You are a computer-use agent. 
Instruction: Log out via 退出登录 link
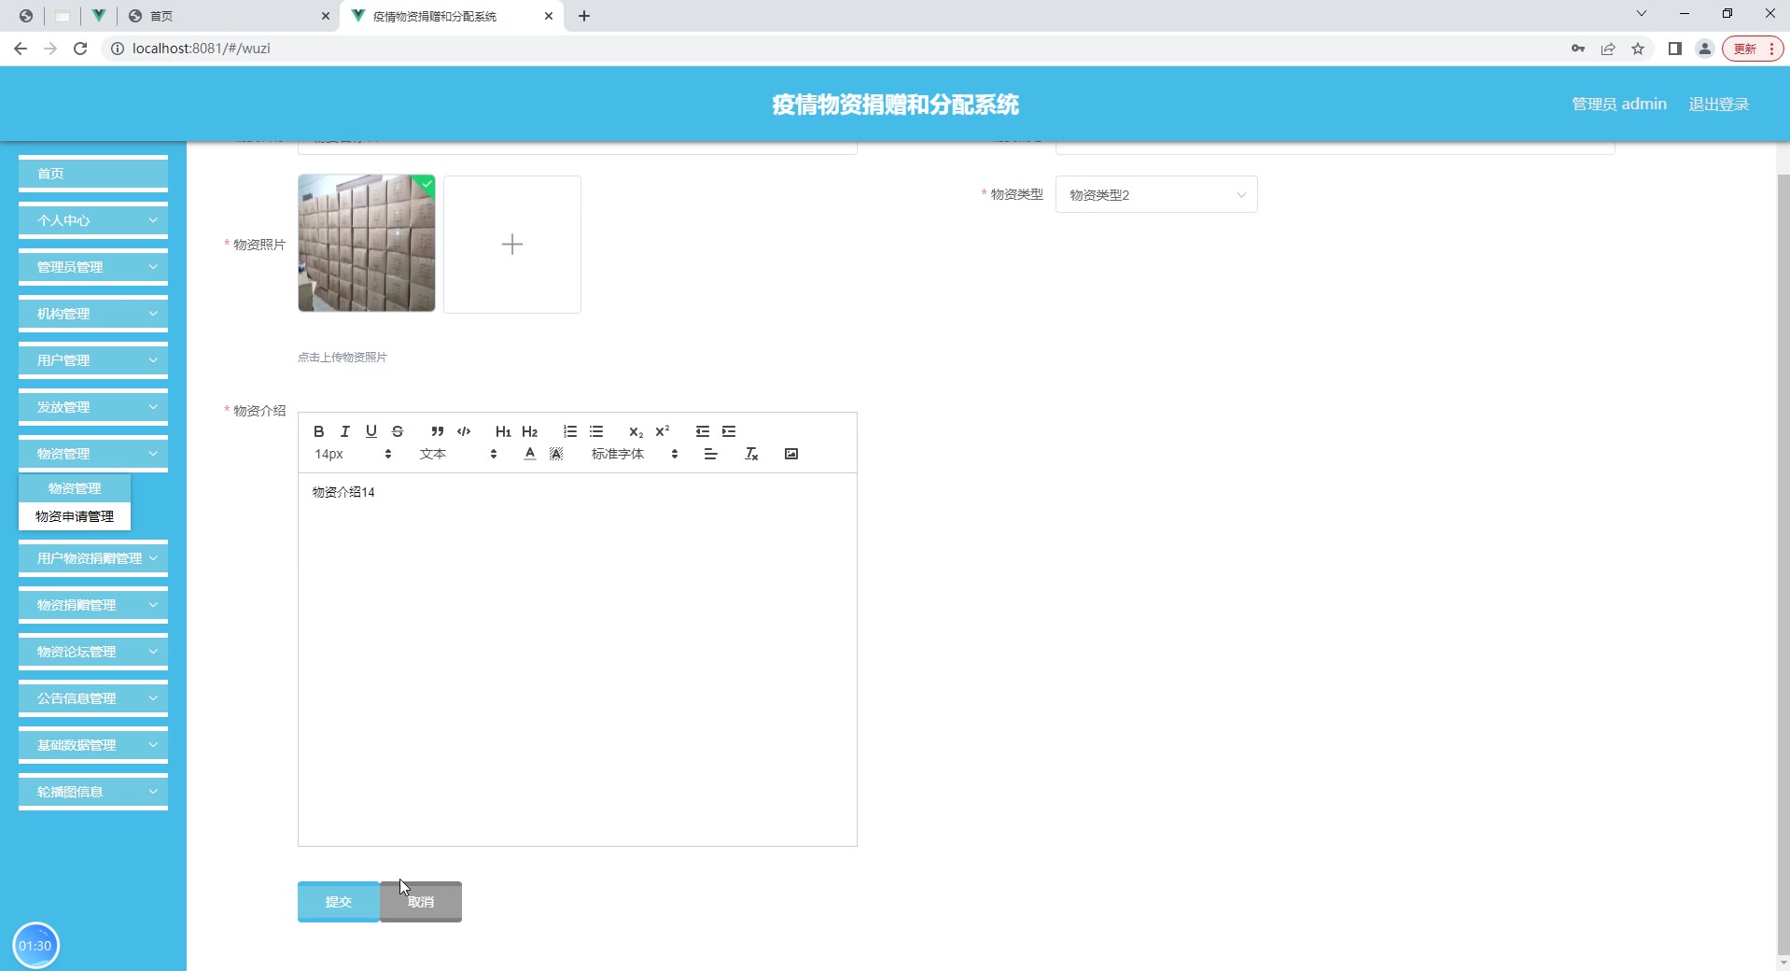(1718, 105)
